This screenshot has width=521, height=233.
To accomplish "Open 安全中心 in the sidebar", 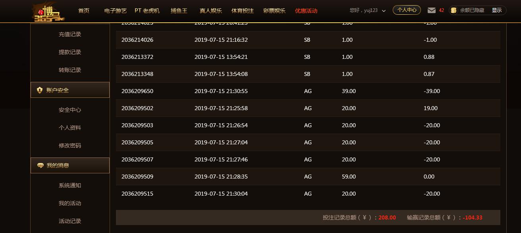I will 70,110.
